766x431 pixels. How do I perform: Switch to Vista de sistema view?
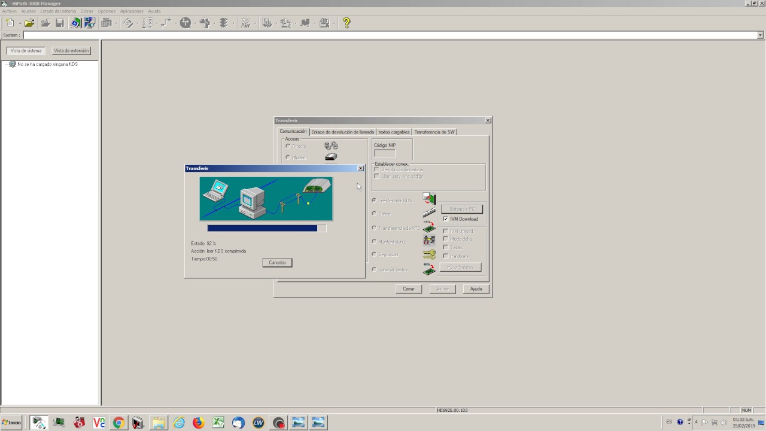tap(26, 51)
